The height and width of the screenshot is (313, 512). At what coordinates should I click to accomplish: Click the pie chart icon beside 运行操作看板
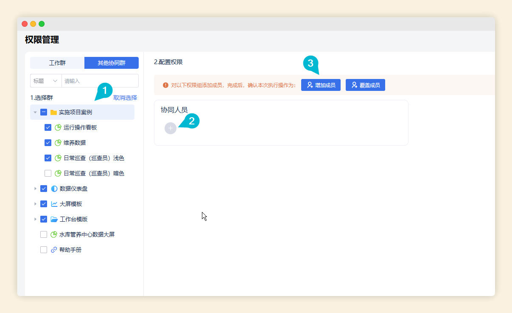(58, 127)
